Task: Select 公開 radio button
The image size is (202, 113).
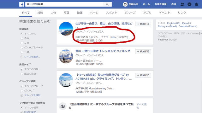Action: 22,52
